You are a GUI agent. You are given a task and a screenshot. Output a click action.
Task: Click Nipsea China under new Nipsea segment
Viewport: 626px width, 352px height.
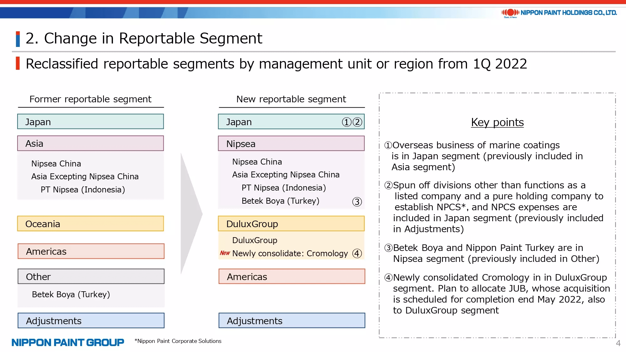pyautogui.click(x=257, y=162)
